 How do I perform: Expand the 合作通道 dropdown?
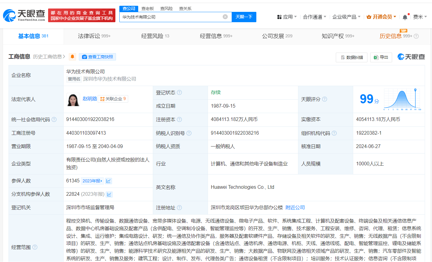click(x=314, y=17)
